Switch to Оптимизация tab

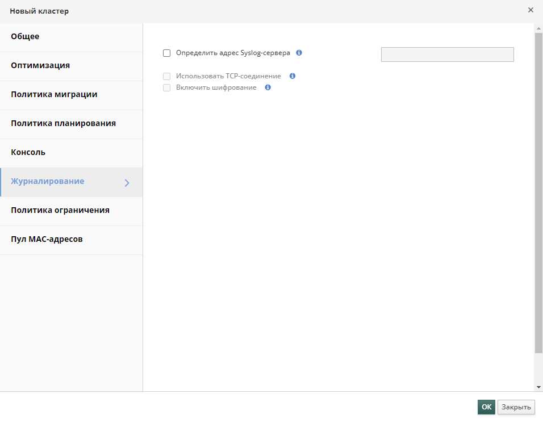(72, 66)
